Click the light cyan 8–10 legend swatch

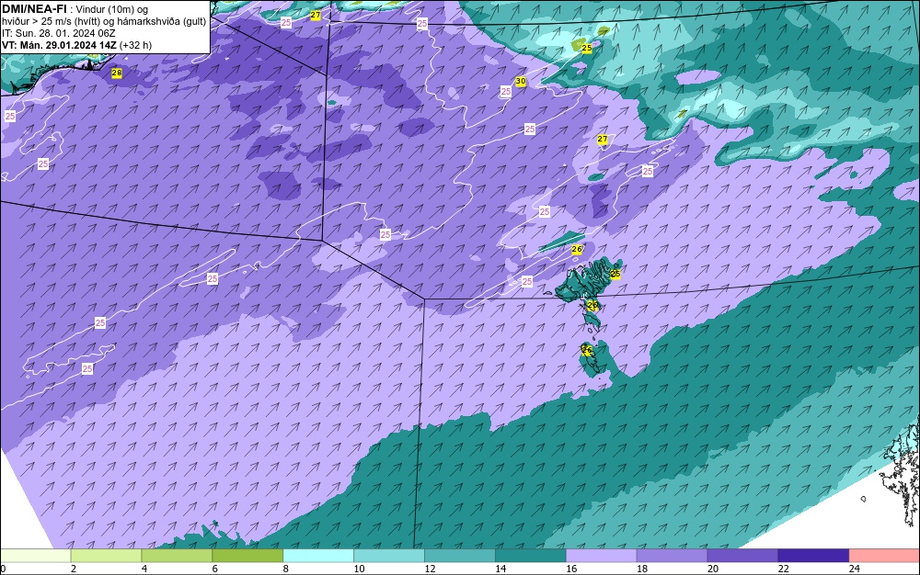click(x=318, y=556)
